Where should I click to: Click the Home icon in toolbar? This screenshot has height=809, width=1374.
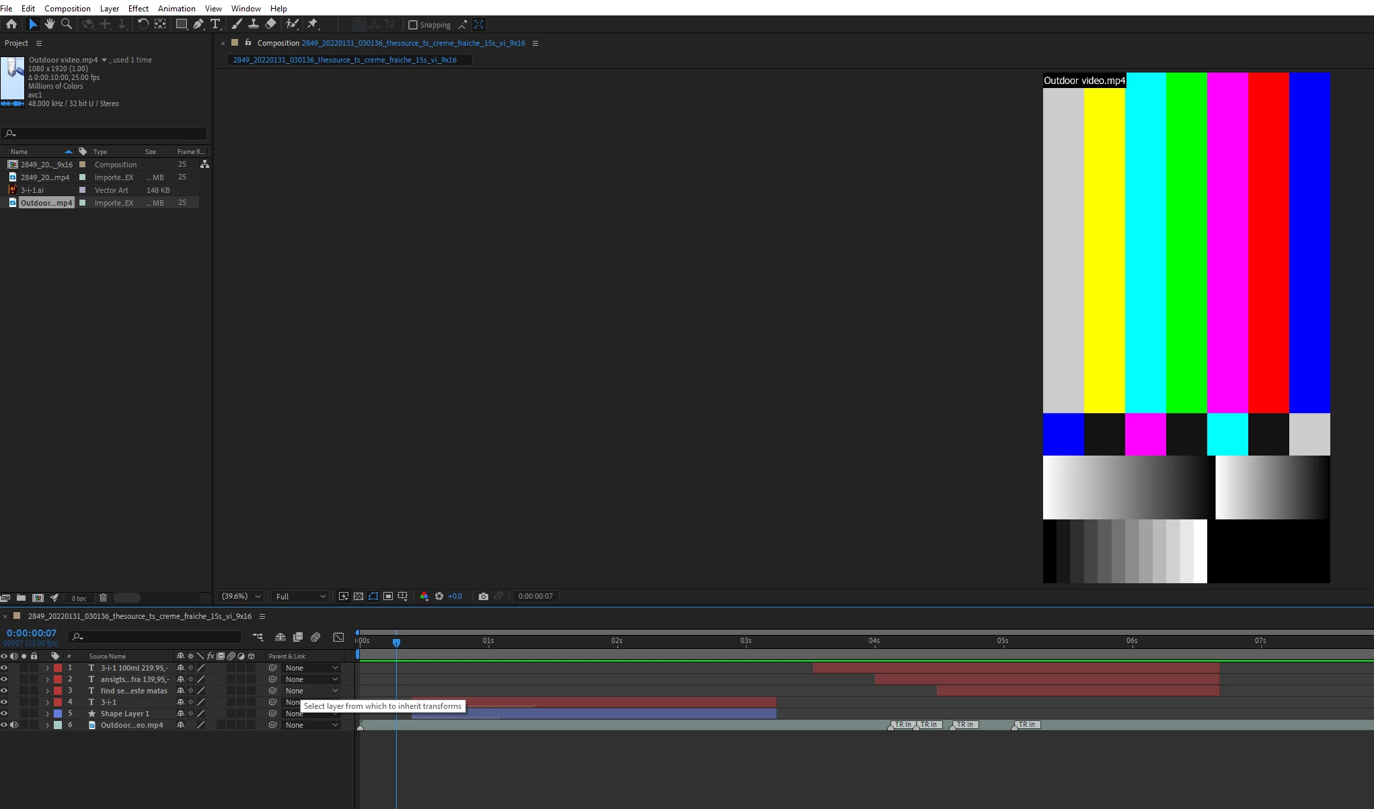point(11,24)
